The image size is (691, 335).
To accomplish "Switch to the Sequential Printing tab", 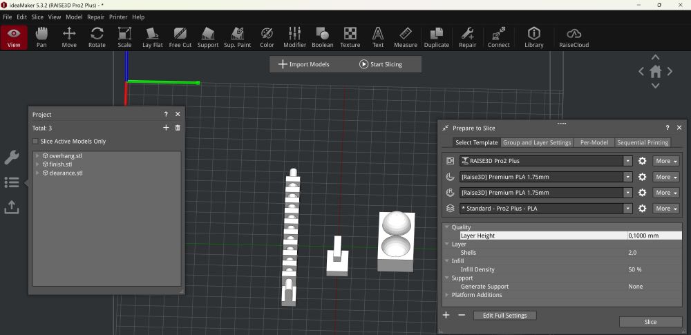I will tap(643, 142).
